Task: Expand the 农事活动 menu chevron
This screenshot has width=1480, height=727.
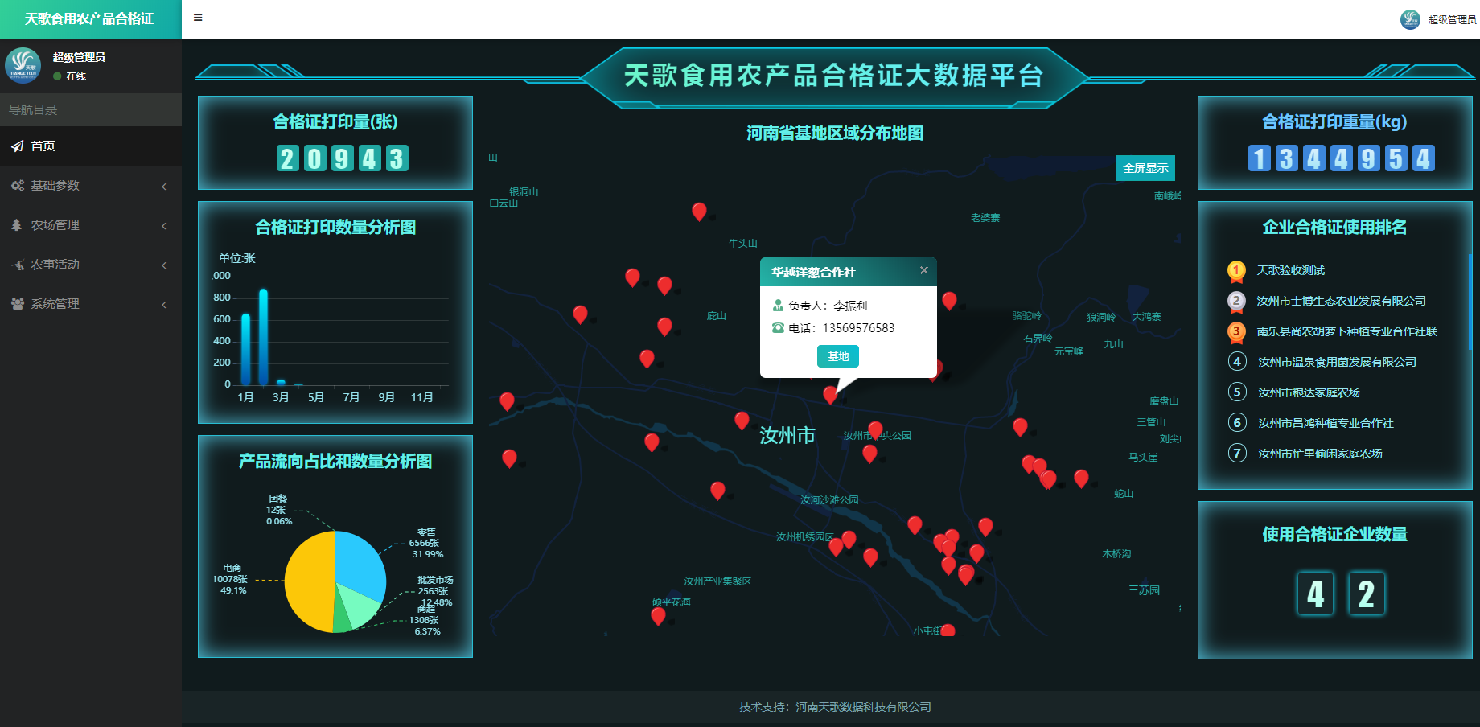Action: click(x=164, y=265)
